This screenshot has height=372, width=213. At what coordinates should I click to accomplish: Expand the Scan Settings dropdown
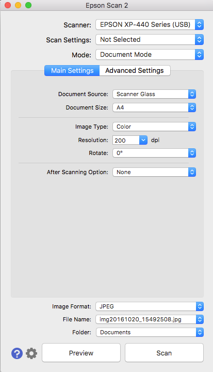[x=150, y=40]
